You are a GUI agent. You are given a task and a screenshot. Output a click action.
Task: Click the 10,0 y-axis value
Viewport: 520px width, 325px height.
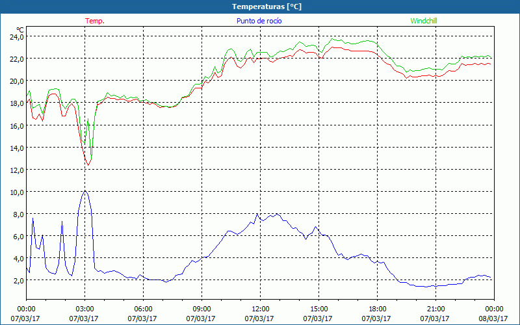click(17, 192)
